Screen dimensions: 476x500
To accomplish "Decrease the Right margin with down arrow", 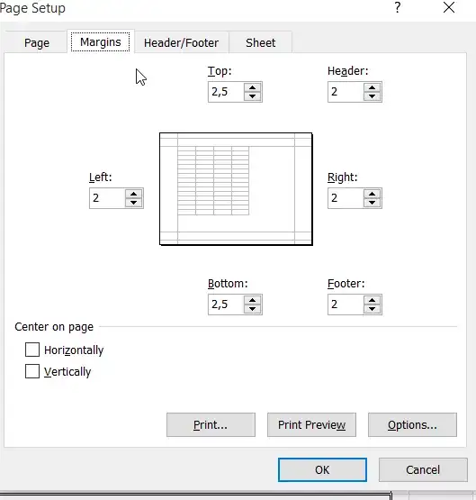I will click(372, 203).
